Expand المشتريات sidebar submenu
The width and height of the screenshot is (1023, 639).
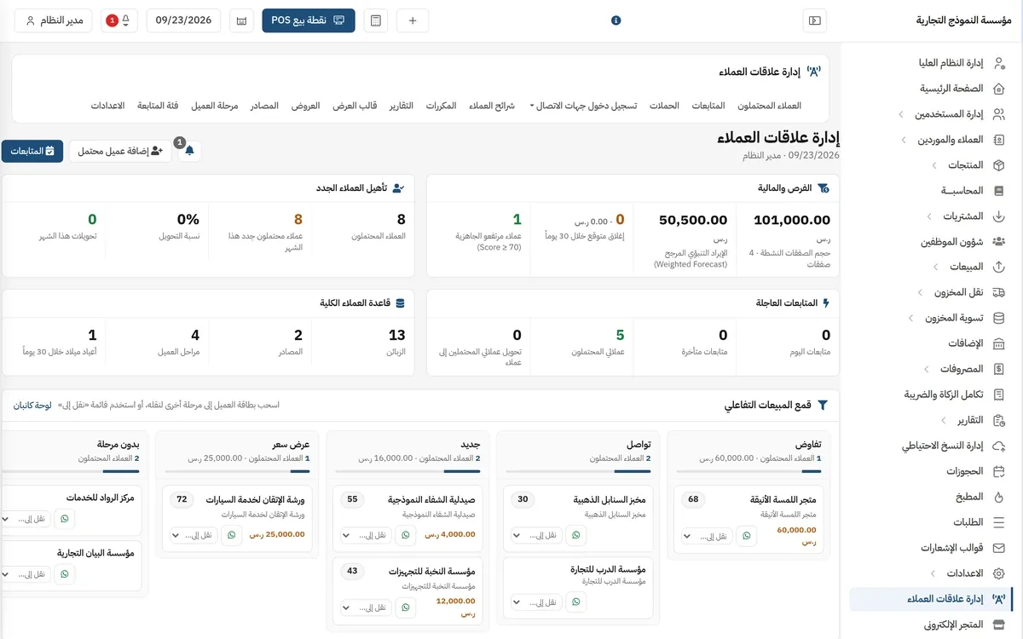tap(929, 216)
